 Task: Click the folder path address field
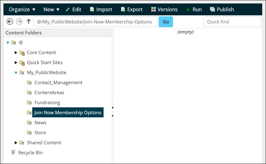(95, 22)
